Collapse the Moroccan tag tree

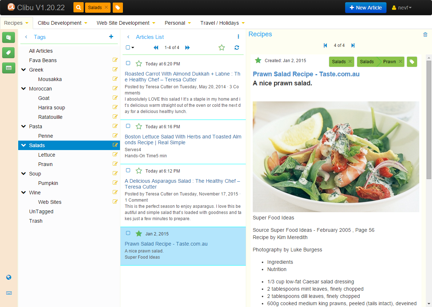(24, 89)
